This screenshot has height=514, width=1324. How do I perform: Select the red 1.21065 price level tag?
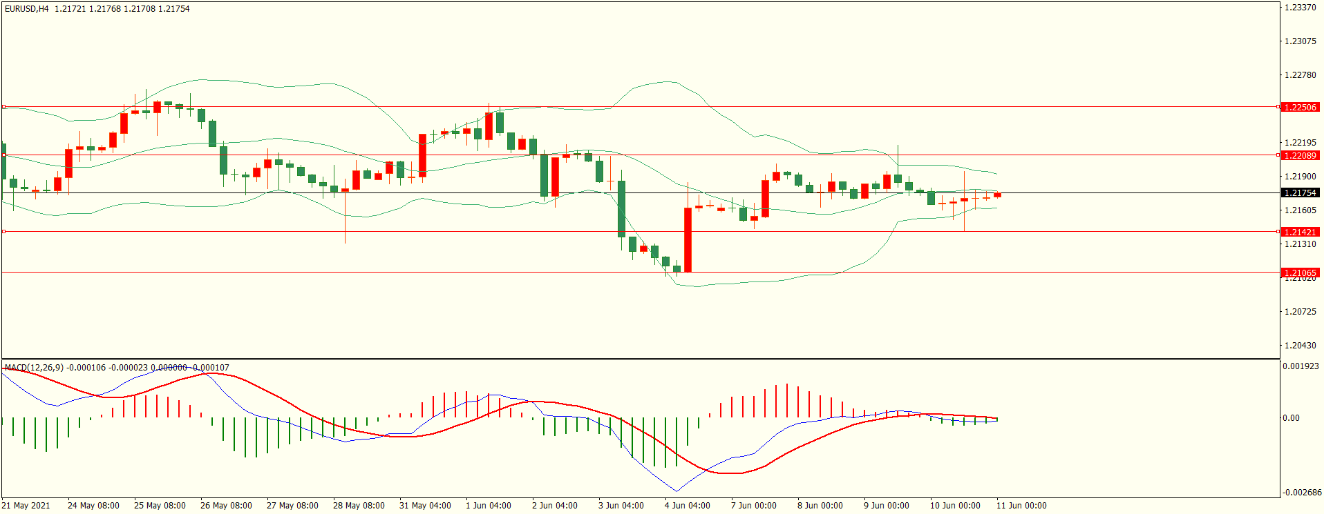pos(1300,273)
